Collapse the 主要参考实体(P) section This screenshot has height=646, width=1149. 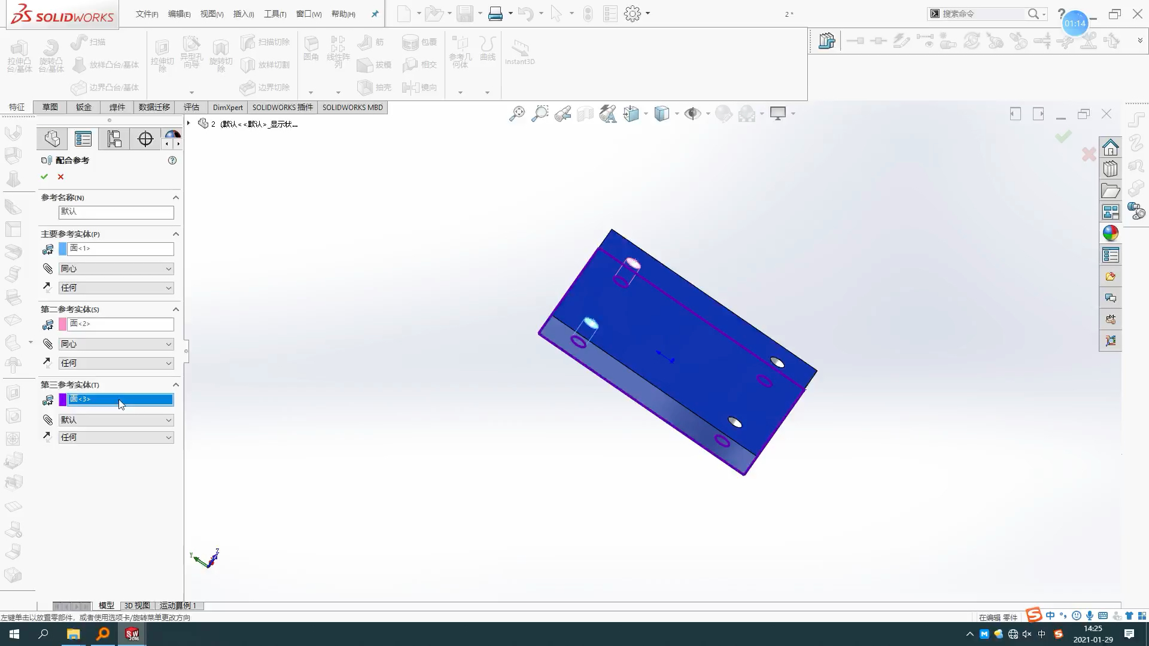[x=175, y=234]
